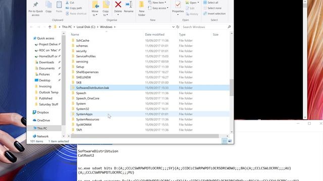The height and width of the screenshot is (181, 323).
Task: Click Invert selection
Action: [x=214, y=14]
